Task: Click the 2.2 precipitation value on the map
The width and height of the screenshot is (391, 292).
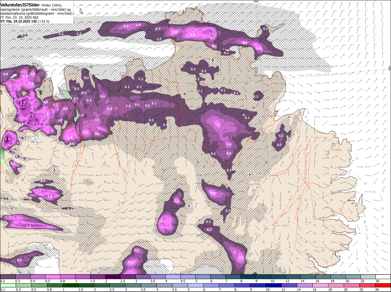Action: (23, 104)
